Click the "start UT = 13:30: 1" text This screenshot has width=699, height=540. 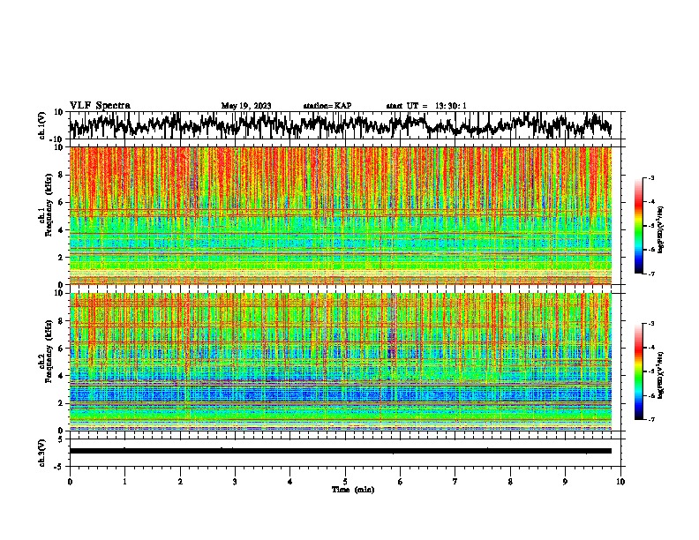(x=426, y=106)
